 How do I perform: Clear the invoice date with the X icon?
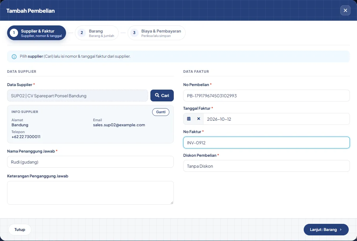point(199,119)
